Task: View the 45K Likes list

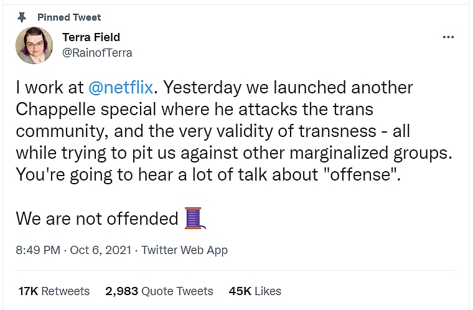Action: tap(255, 291)
